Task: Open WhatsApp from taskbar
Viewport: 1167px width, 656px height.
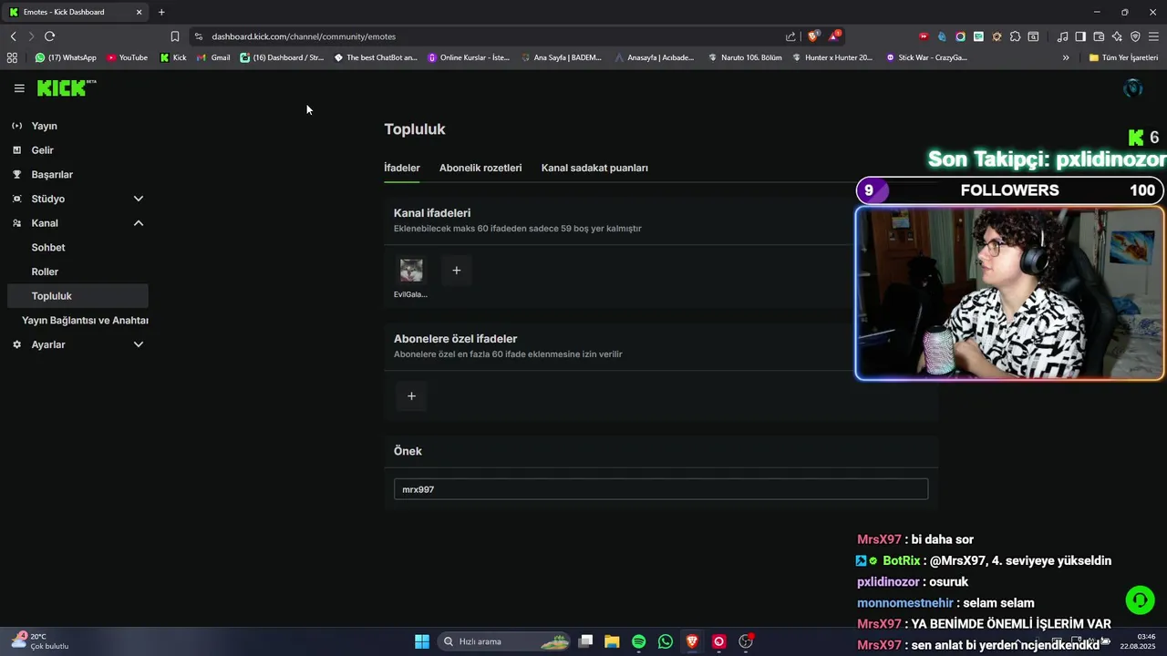Action: 666,641
